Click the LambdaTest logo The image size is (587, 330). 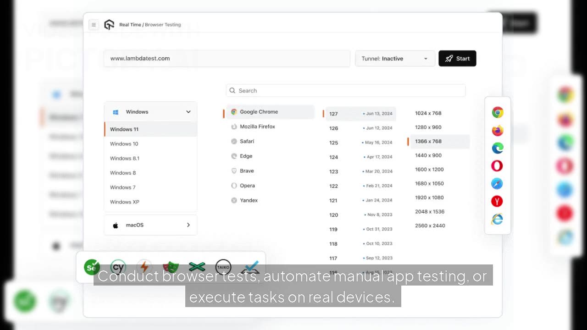[109, 25]
